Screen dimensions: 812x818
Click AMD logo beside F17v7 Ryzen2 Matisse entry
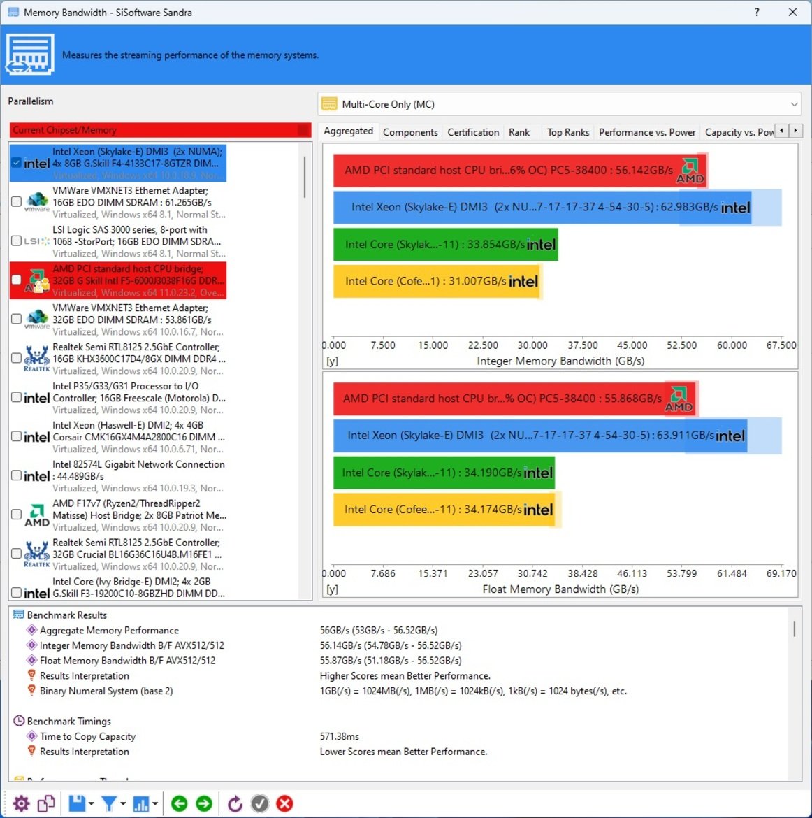[x=36, y=515]
